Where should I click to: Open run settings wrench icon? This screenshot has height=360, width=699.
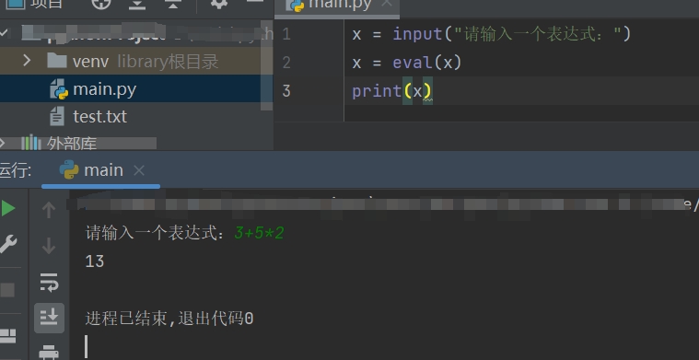pos(8,244)
